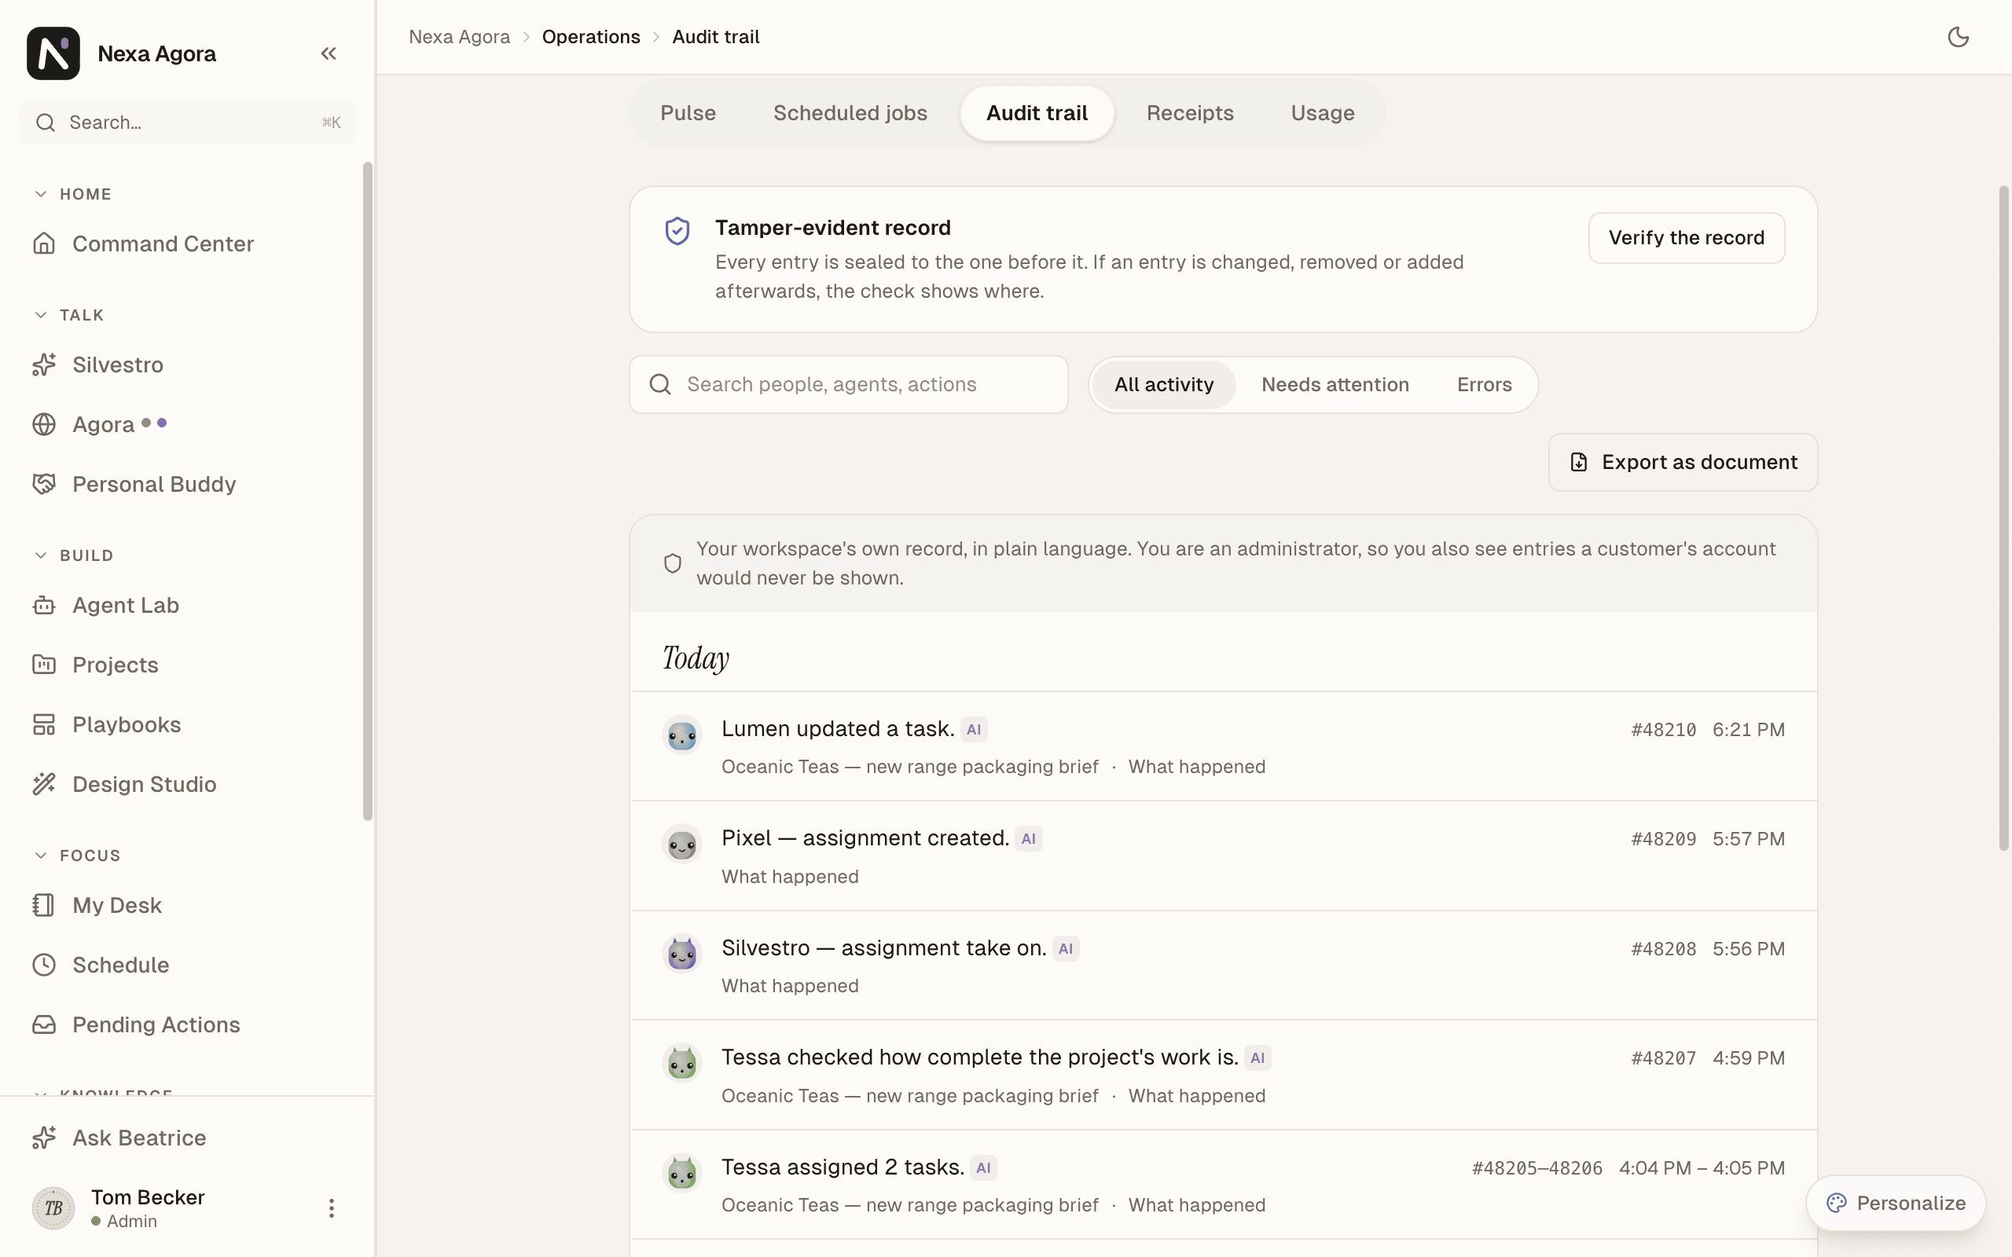Open Design Studio in sidebar
The width and height of the screenshot is (2012, 1257).
tap(187, 785)
